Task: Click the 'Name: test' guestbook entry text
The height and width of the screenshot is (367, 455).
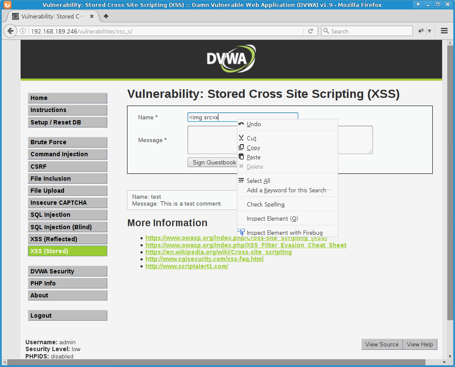Action: pos(146,197)
